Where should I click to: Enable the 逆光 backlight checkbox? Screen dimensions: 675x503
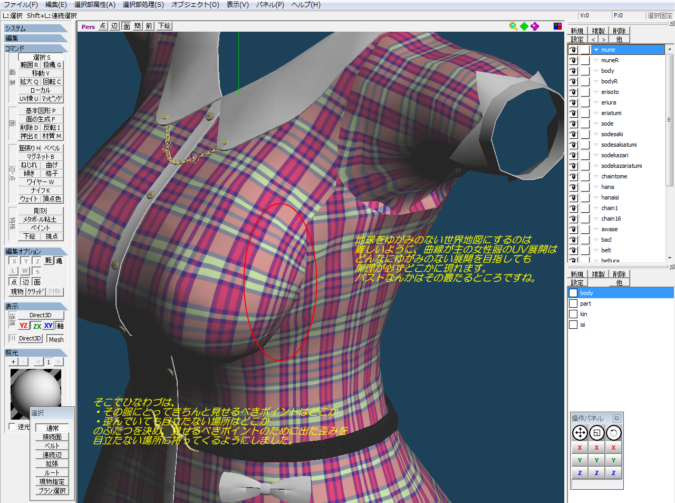tap(12, 426)
